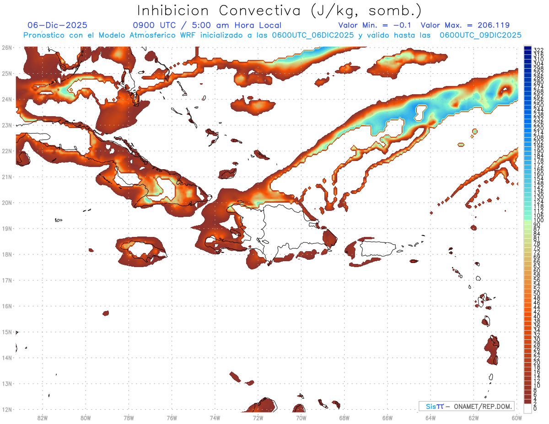Click the longitude label "76W"
Image resolution: width=549 pixels, height=424 pixels.
pyautogui.click(x=172, y=418)
